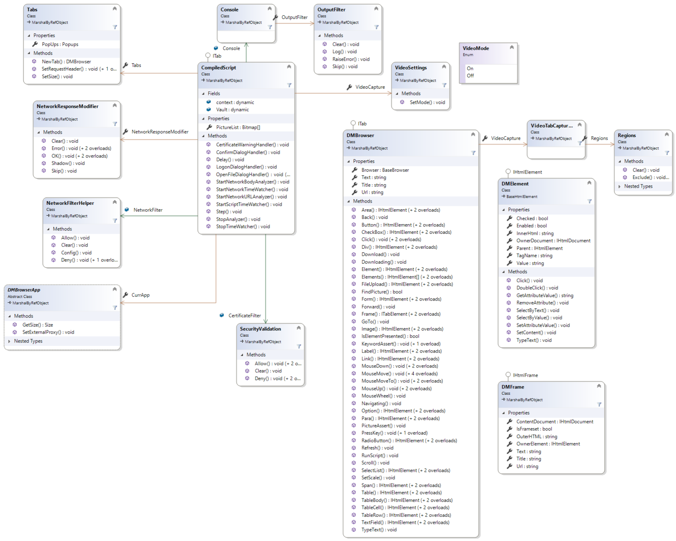Click the Console interface icon above CompiledScript

click(x=216, y=48)
